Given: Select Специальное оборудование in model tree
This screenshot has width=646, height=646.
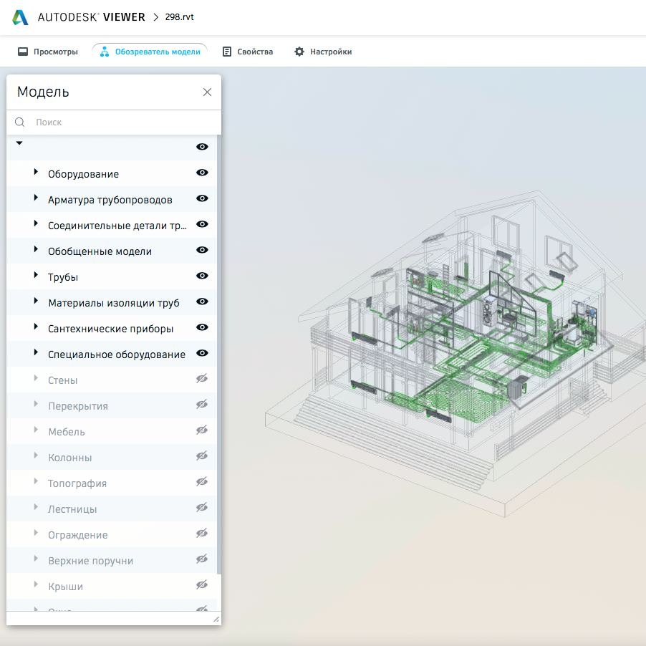Looking at the screenshot, I should tap(116, 355).
